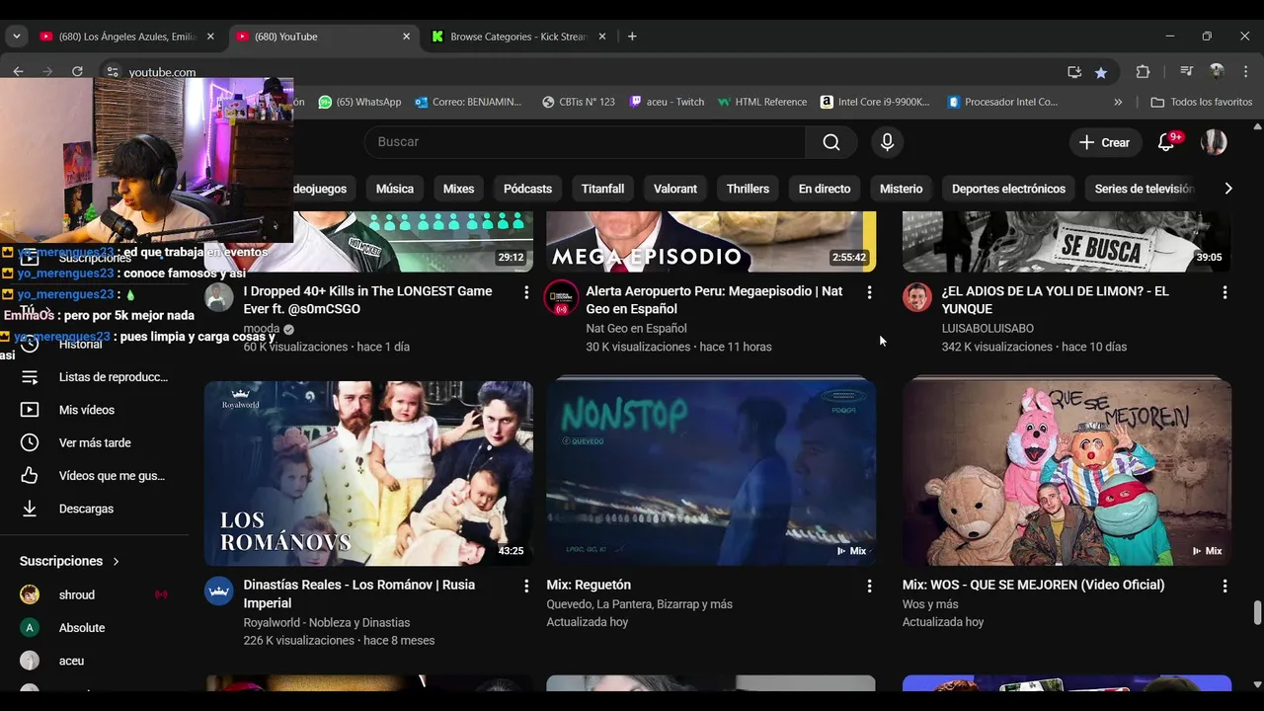Open browser tab search dropdown
Viewport: 1264px width, 711px height.
point(16,37)
